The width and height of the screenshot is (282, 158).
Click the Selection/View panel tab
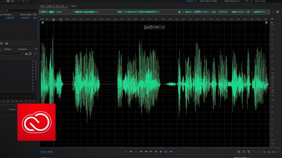[240, 157]
